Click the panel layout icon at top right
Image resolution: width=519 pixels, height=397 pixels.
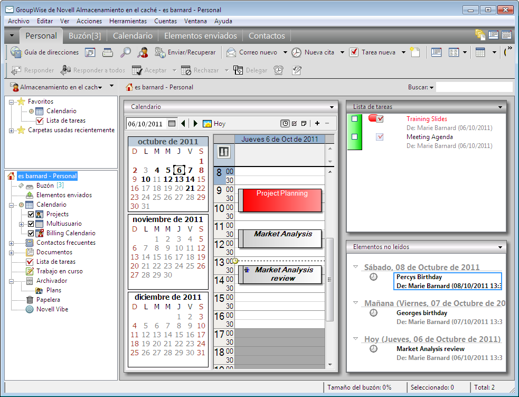pos(493,35)
